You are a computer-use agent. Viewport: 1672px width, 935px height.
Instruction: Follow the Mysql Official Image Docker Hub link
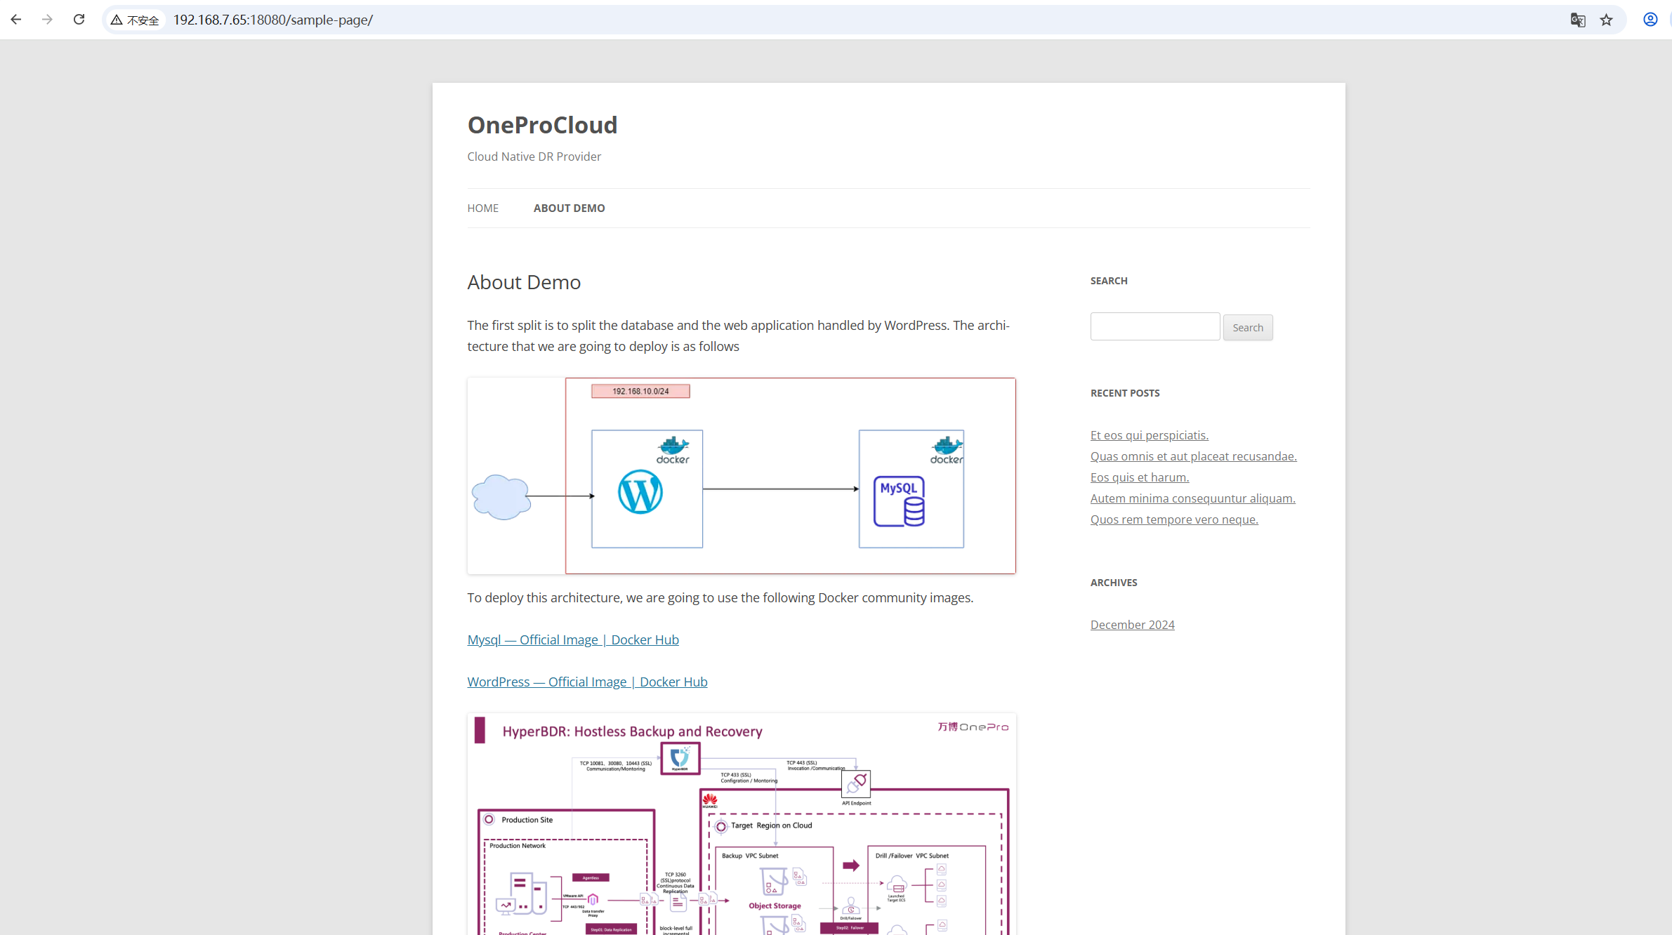[573, 639]
